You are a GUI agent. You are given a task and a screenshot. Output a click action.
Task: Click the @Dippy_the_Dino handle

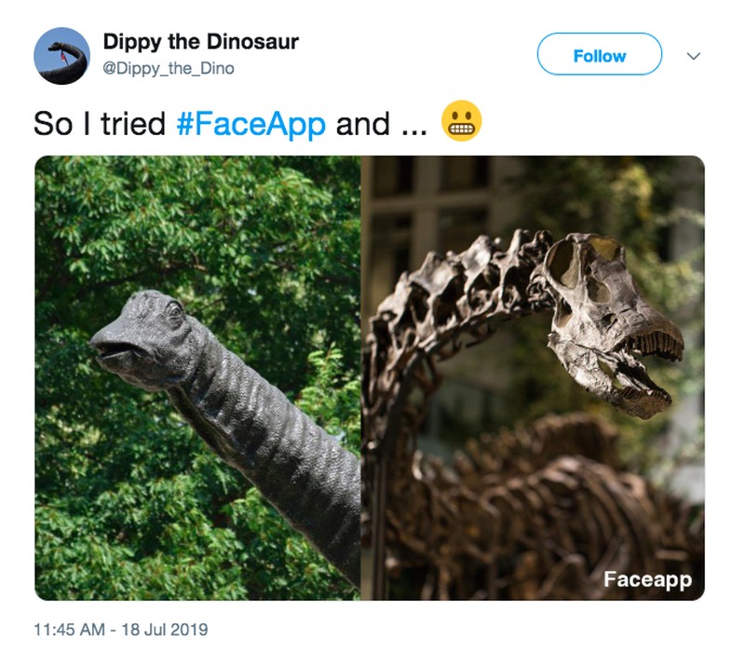[168, 68]
